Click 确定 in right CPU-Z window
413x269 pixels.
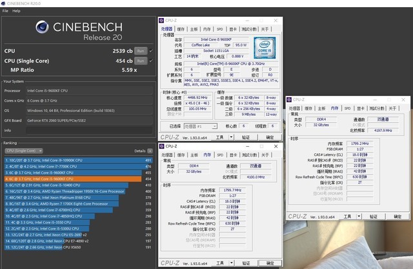click(x=398, y=216)
